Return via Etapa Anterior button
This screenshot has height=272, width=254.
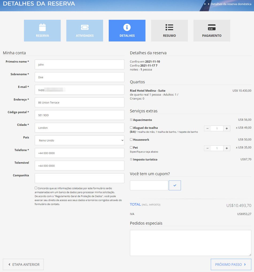pyautogui.click(x=23, y=265)
